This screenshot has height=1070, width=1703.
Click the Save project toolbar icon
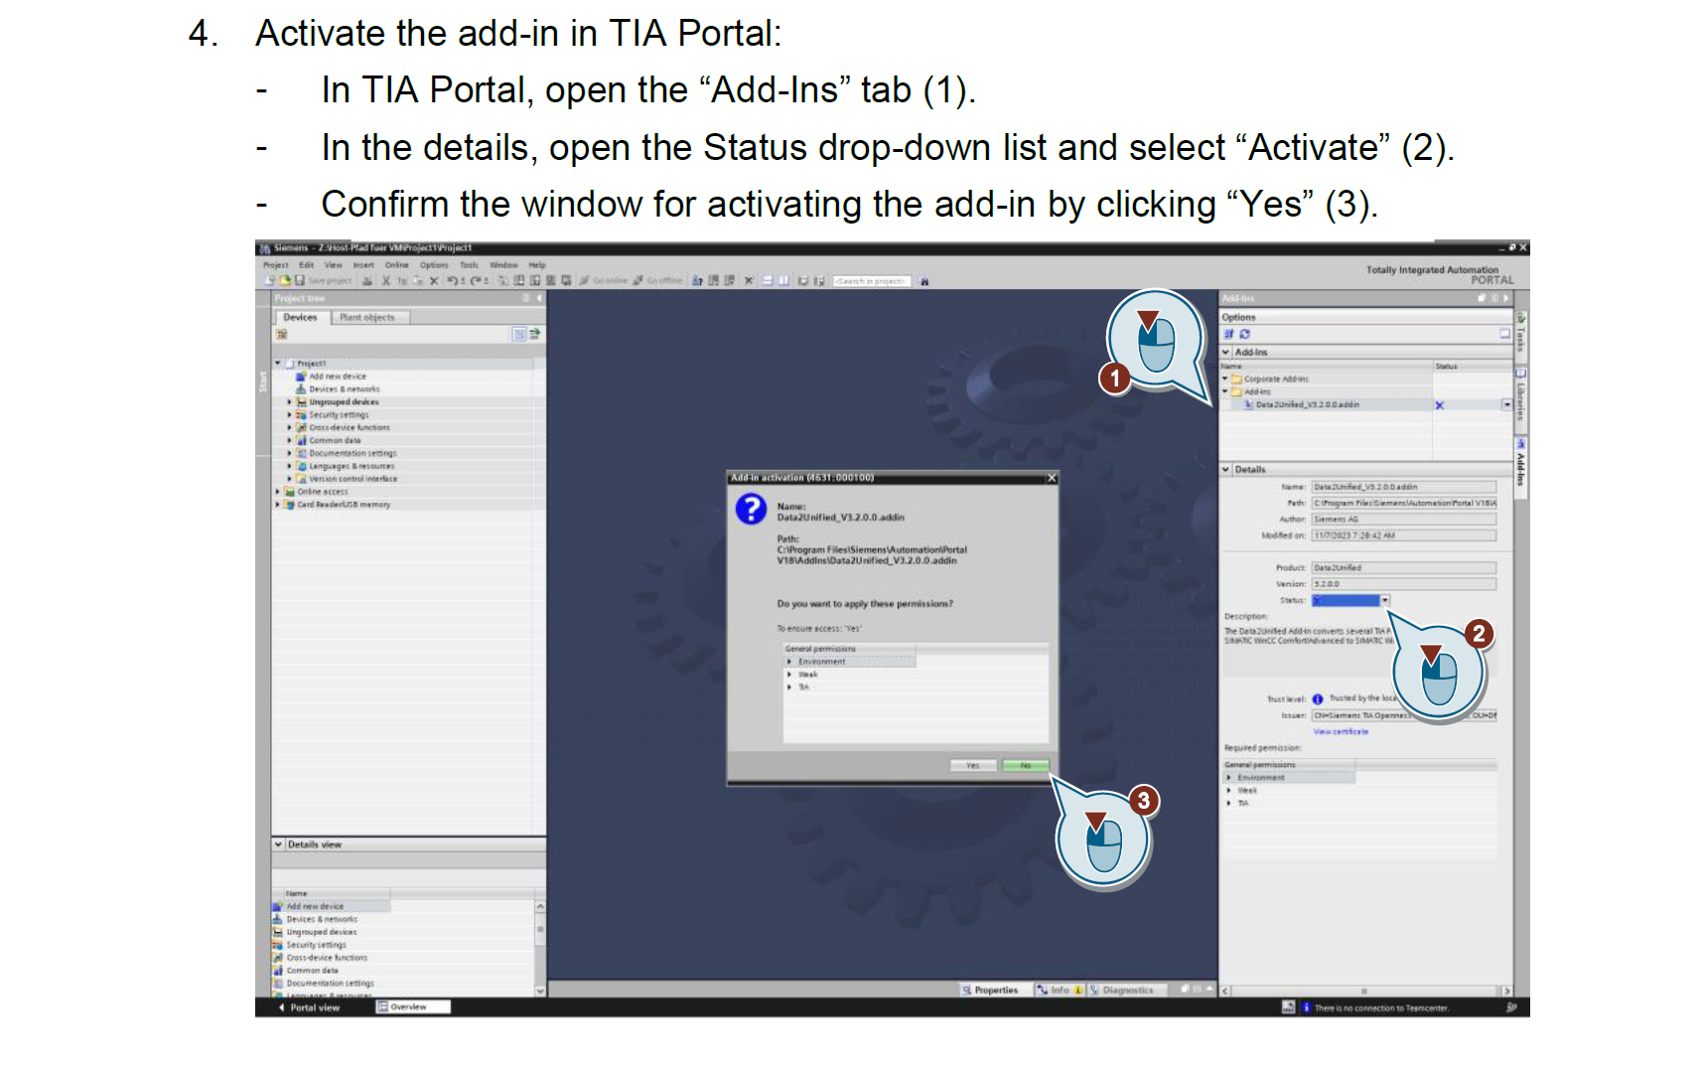[x=299, y=281]
